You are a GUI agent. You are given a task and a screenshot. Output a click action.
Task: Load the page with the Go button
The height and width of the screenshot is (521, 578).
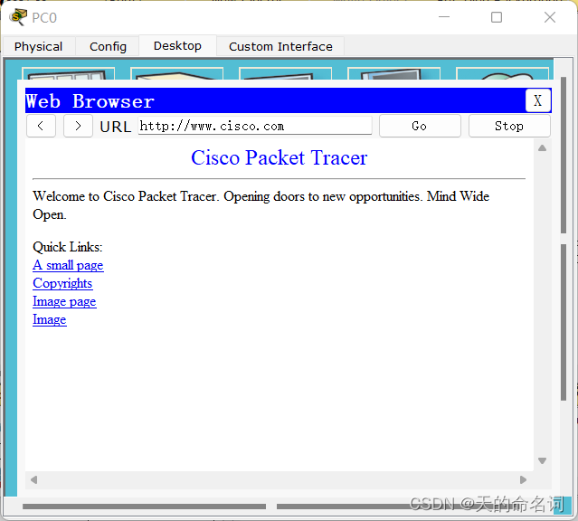pyautogui.click(x=420, y=126)
